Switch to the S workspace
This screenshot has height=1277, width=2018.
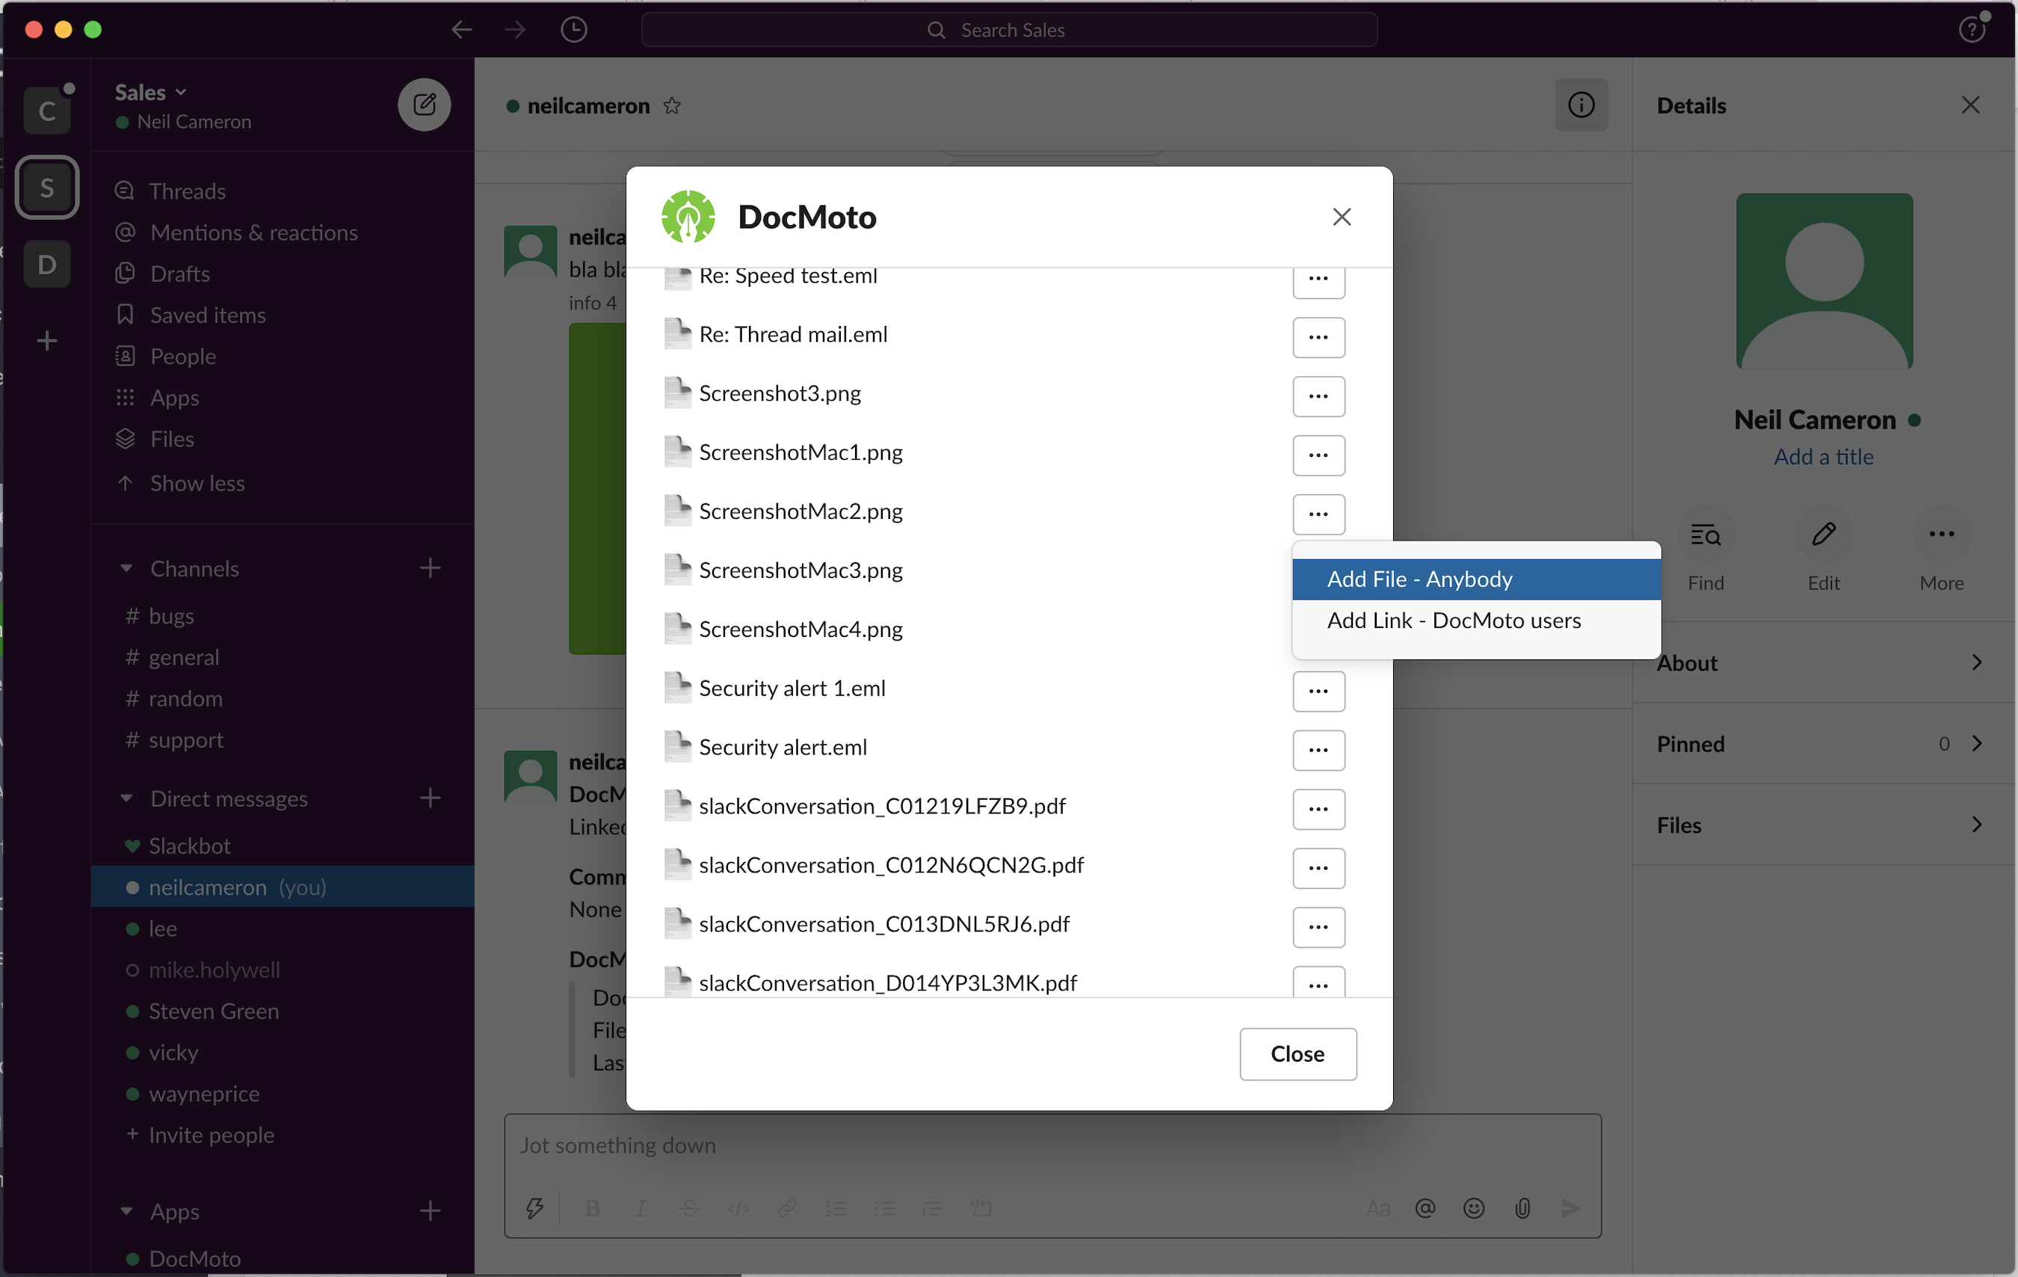coord(47,188)
